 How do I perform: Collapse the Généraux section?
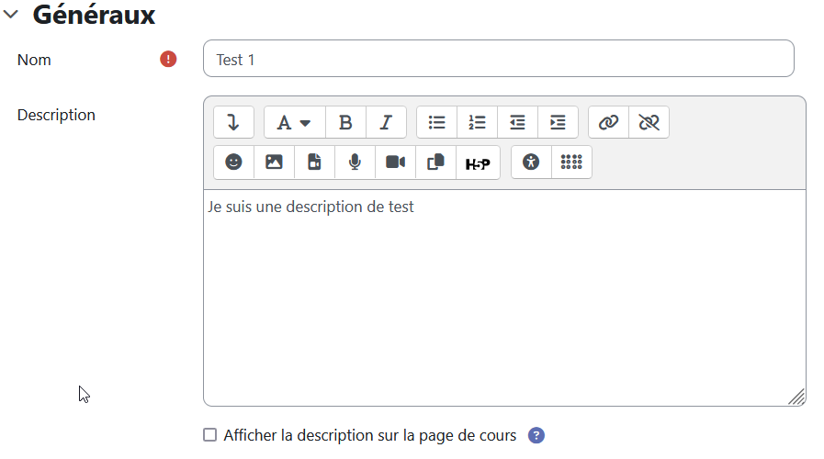10,14
